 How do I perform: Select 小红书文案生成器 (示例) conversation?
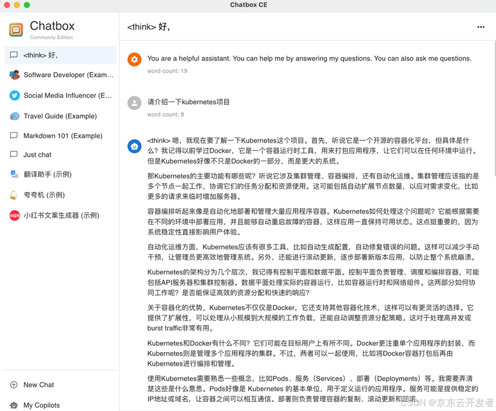[x=61, y=216]
